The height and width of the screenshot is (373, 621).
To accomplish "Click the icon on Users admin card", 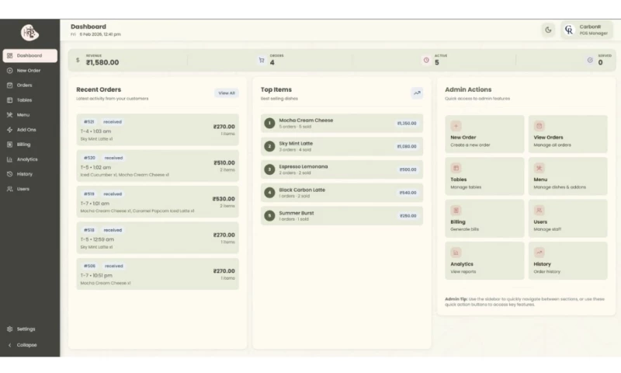I will click(x=539, y=211).
